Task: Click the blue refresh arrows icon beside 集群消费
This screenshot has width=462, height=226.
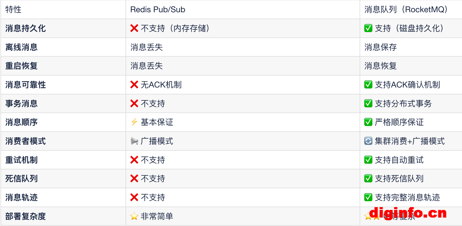Action: point(368,141)
